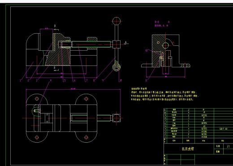Click part balloon number 1 label

20,81
